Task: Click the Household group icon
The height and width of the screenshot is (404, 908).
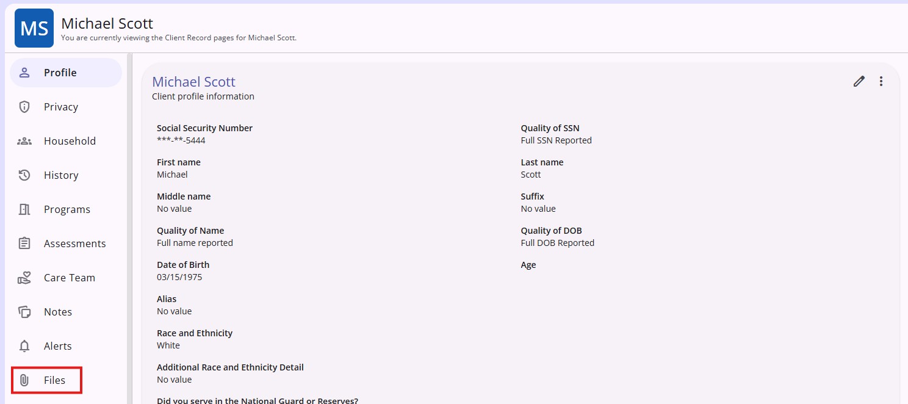Action: coord(24,141)
